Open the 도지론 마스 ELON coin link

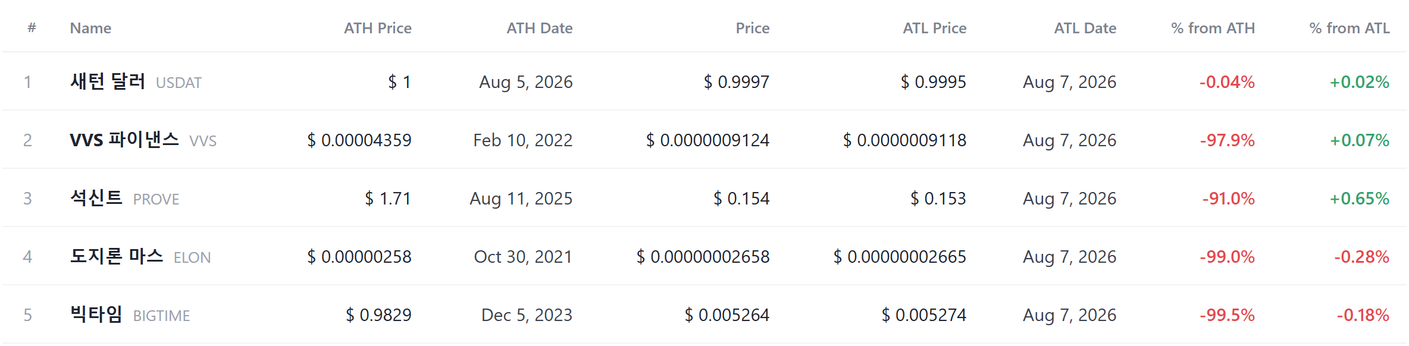(140, 256)
